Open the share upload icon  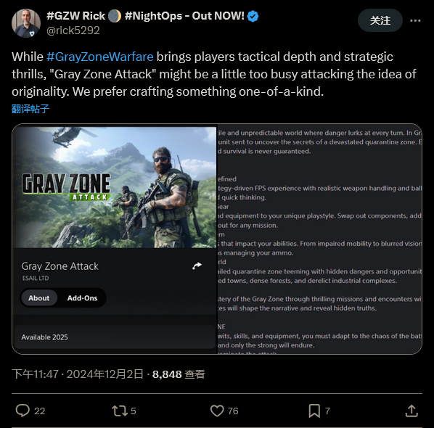(412, 411)
